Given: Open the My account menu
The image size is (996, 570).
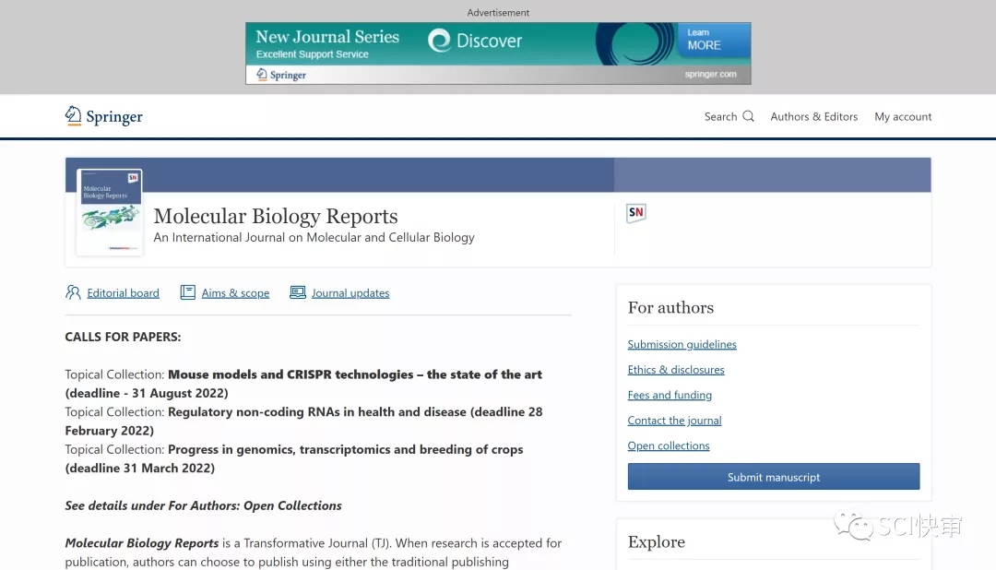Looking at the screenshot, I should click(903, 116).
